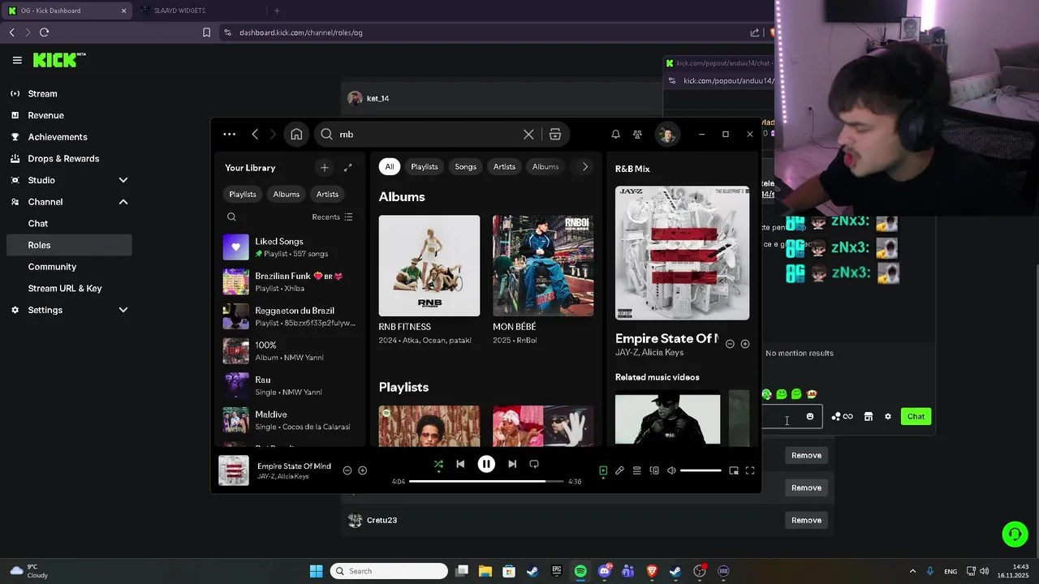The height and width of the screenshot is (584, 1039).
Task: Open Friend Activity icon in Spotify
Action: click(637, 135)
